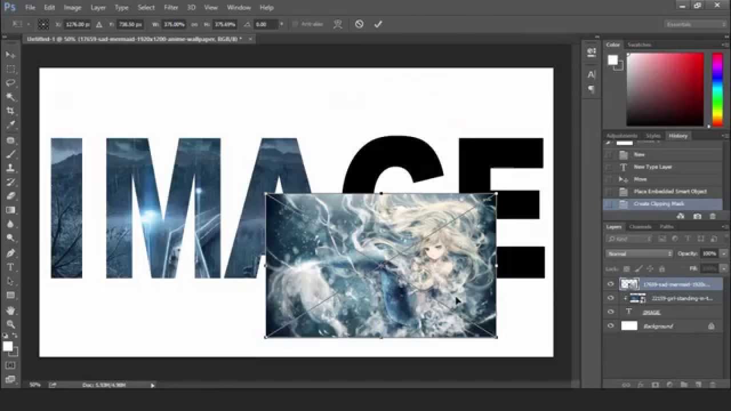Hide the IMAGE text layer
The width and height of the screenshot is (731, 411).
[x=610, y=312]
